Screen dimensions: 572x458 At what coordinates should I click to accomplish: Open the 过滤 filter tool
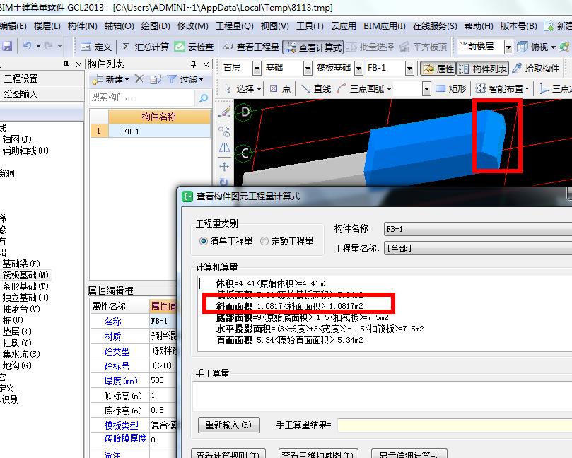click(x=185, y=79)
